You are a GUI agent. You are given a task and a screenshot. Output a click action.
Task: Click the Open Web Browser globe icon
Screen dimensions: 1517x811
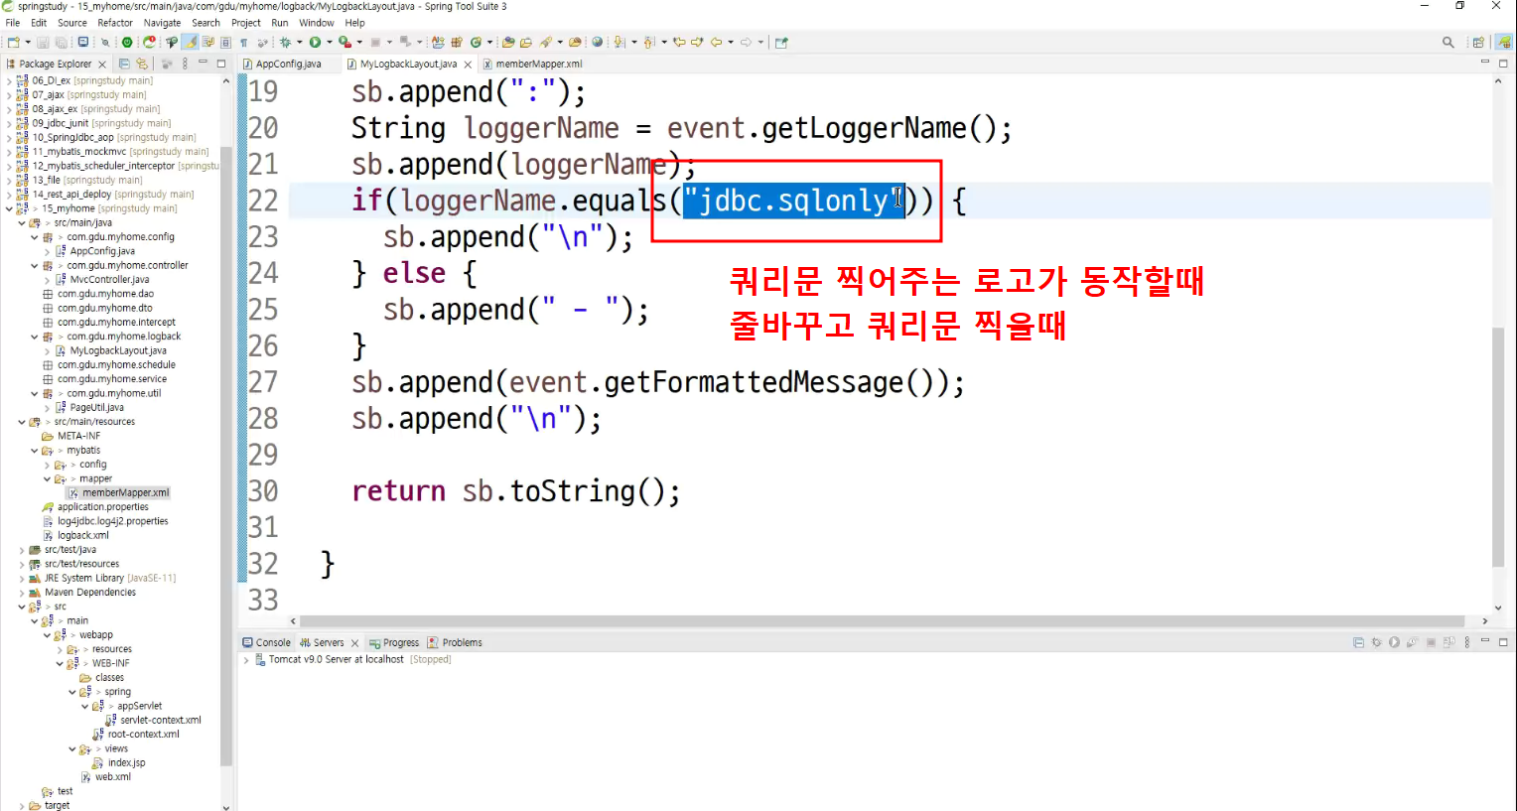597,42
